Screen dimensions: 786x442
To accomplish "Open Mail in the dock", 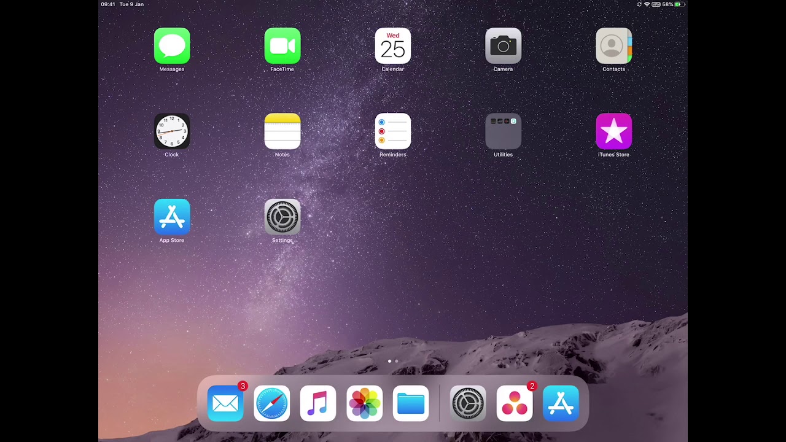I will [225, 403].
